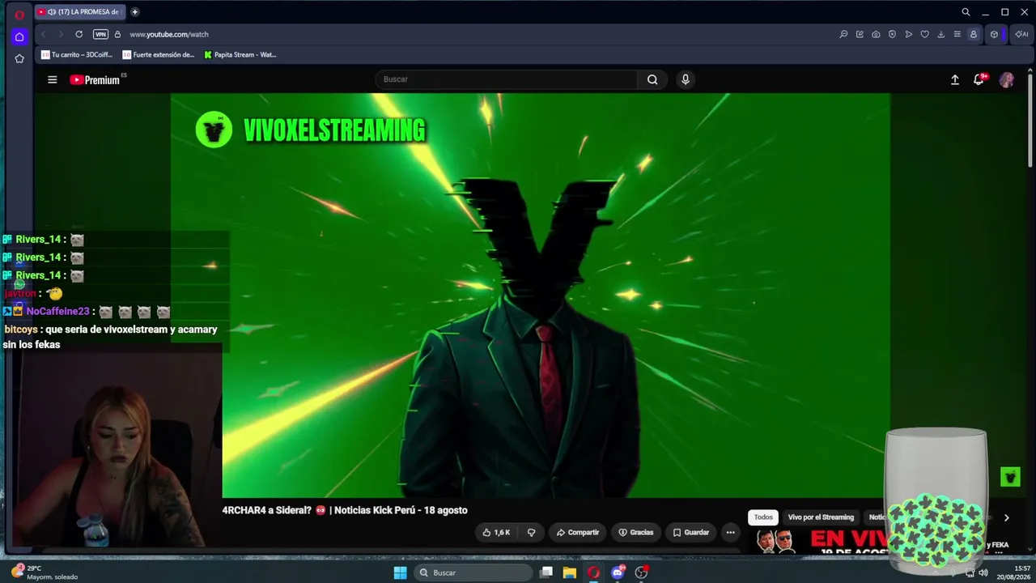1036x583 pixels.
Task: Open the Opera menu logo
Action: pos(19,14)
